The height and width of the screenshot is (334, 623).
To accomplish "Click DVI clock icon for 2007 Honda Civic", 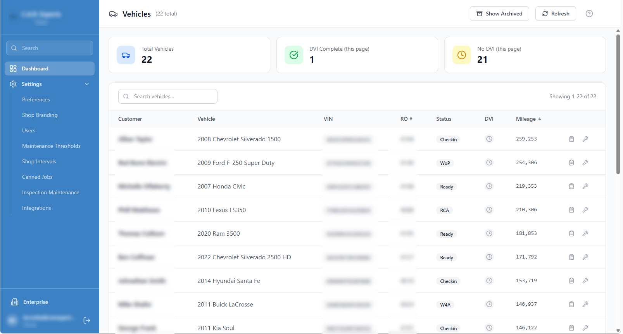I will tap(489, 186).
